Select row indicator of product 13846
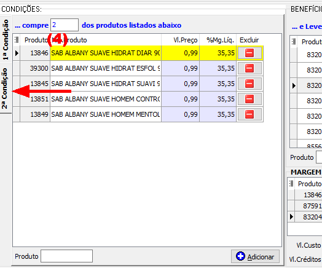Screen dimensions: 322x268 click(17, 53)
